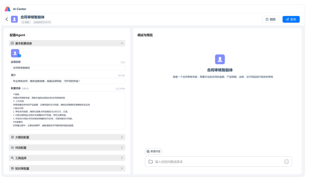Expand the 对话配置 section
This screenshot has width=309, height=181.
tap(67, 148)
